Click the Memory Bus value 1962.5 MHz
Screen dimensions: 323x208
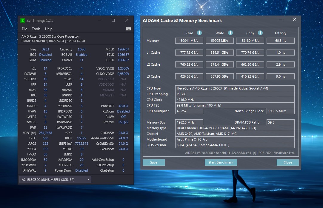189,122
